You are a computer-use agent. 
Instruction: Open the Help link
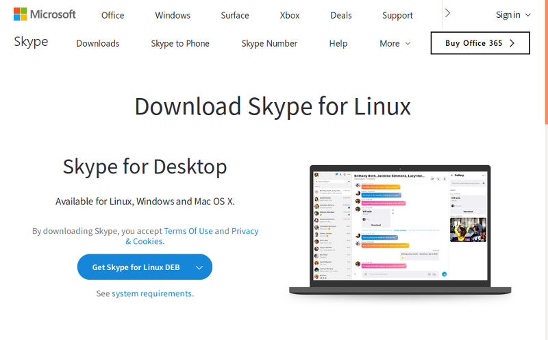pos(338,43)
